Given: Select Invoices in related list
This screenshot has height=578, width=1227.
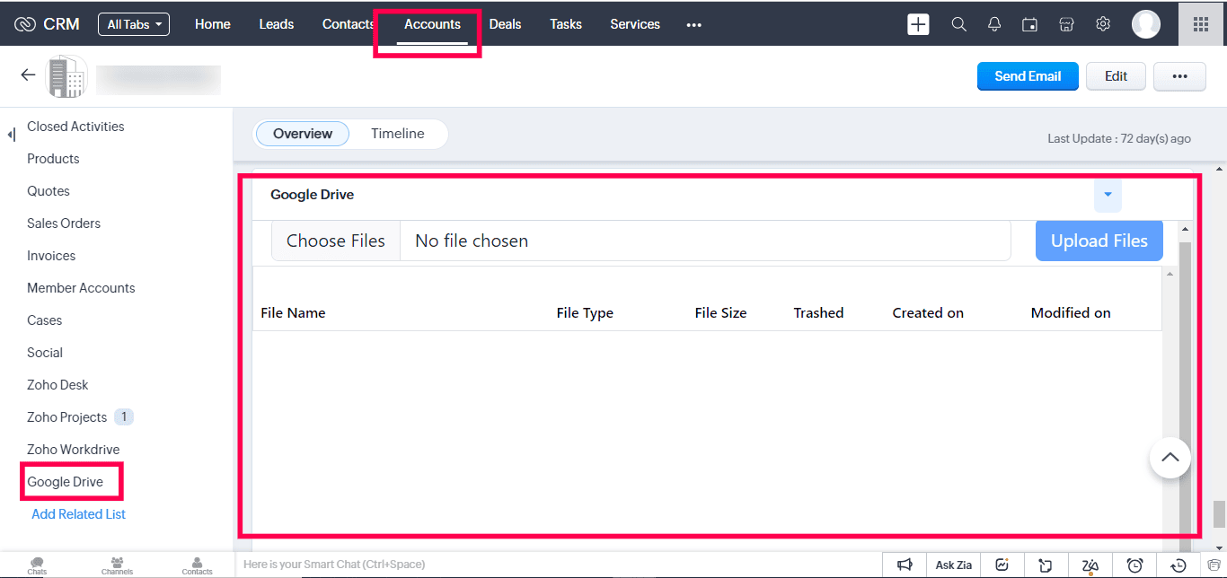Looking at the screenshot, I should tap(51, 256).
